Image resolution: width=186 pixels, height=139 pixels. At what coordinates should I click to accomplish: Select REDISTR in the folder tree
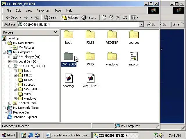click(x=30, y=80)
